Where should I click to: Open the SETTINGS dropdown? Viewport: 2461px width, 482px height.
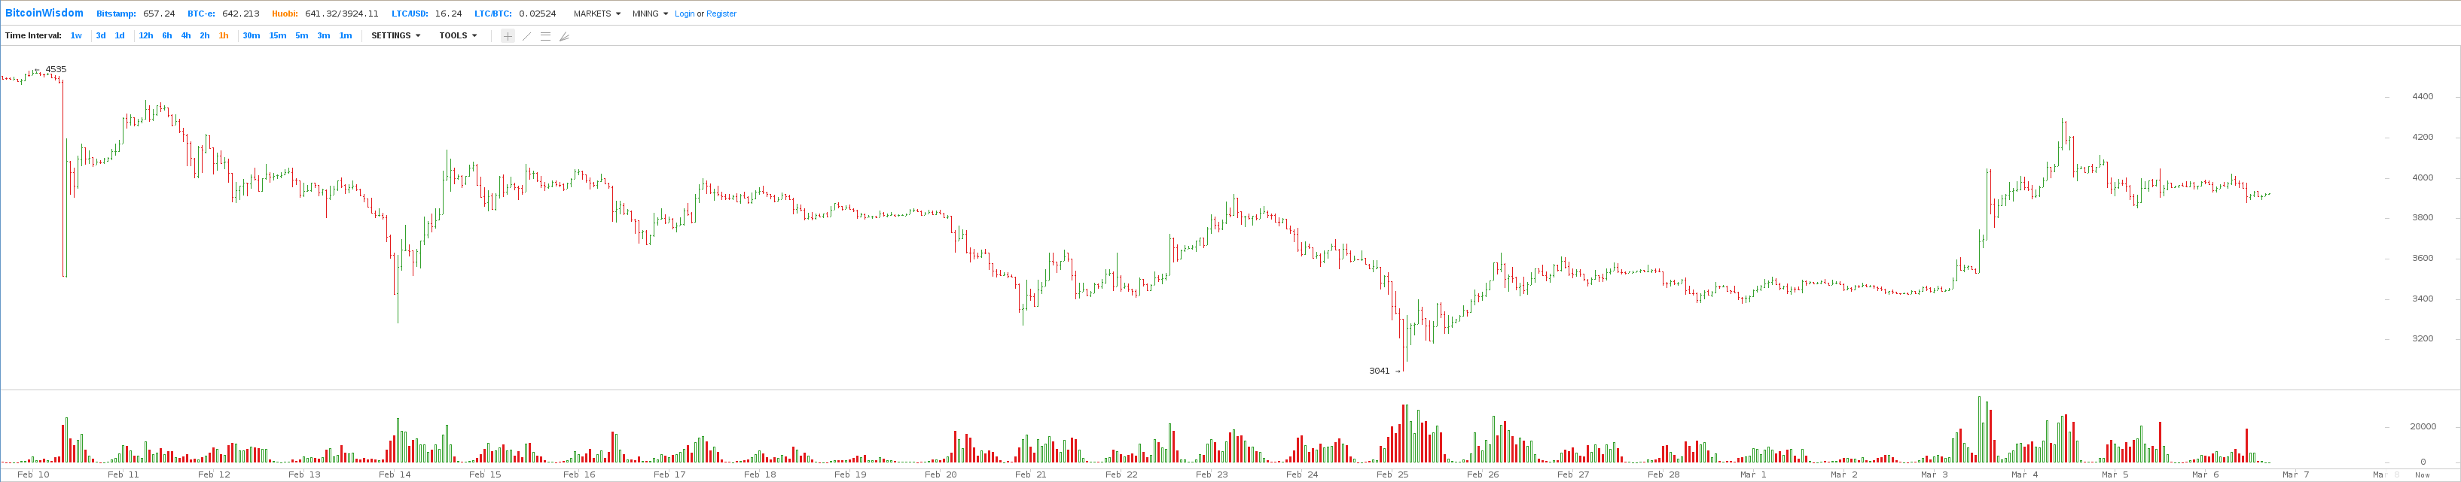[x=395, y=36]
